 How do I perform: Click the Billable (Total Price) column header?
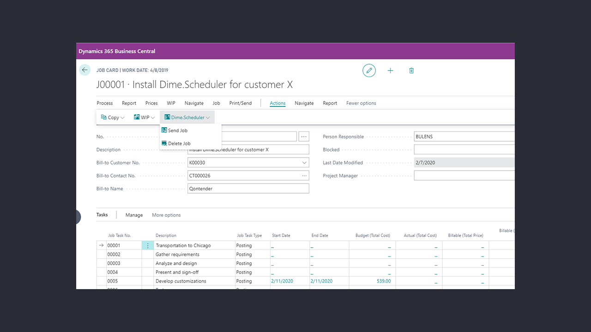465,236
